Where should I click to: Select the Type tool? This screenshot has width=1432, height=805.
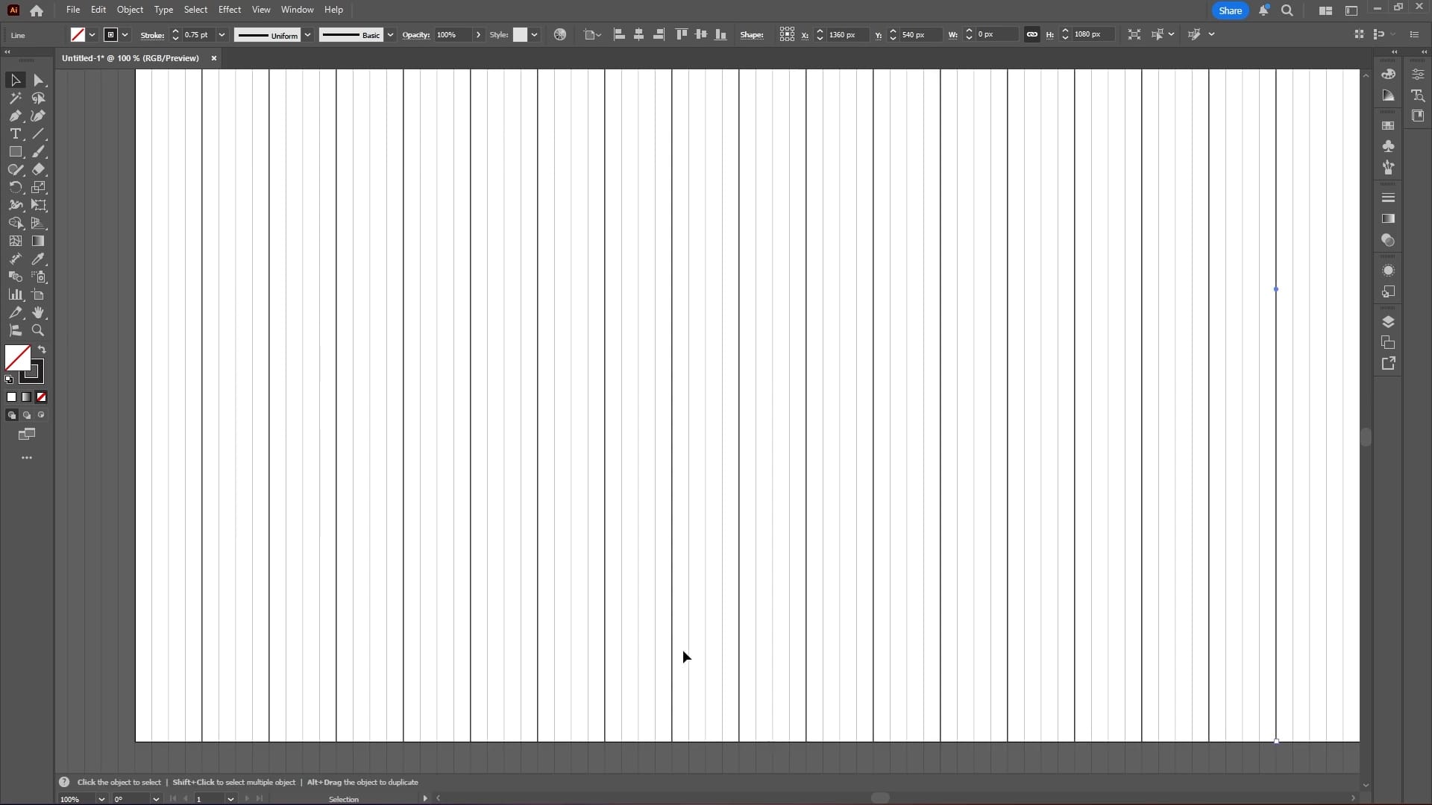[15, 135]
